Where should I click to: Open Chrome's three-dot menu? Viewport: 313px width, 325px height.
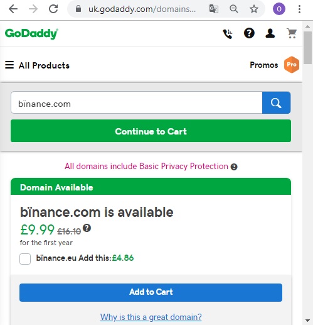tap(299, 9)
